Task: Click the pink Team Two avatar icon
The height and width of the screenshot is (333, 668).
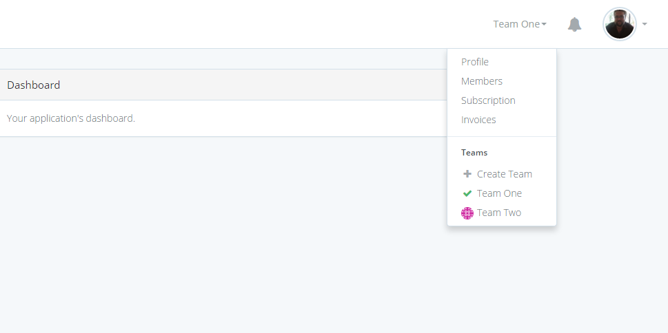Action: (467, 213)
